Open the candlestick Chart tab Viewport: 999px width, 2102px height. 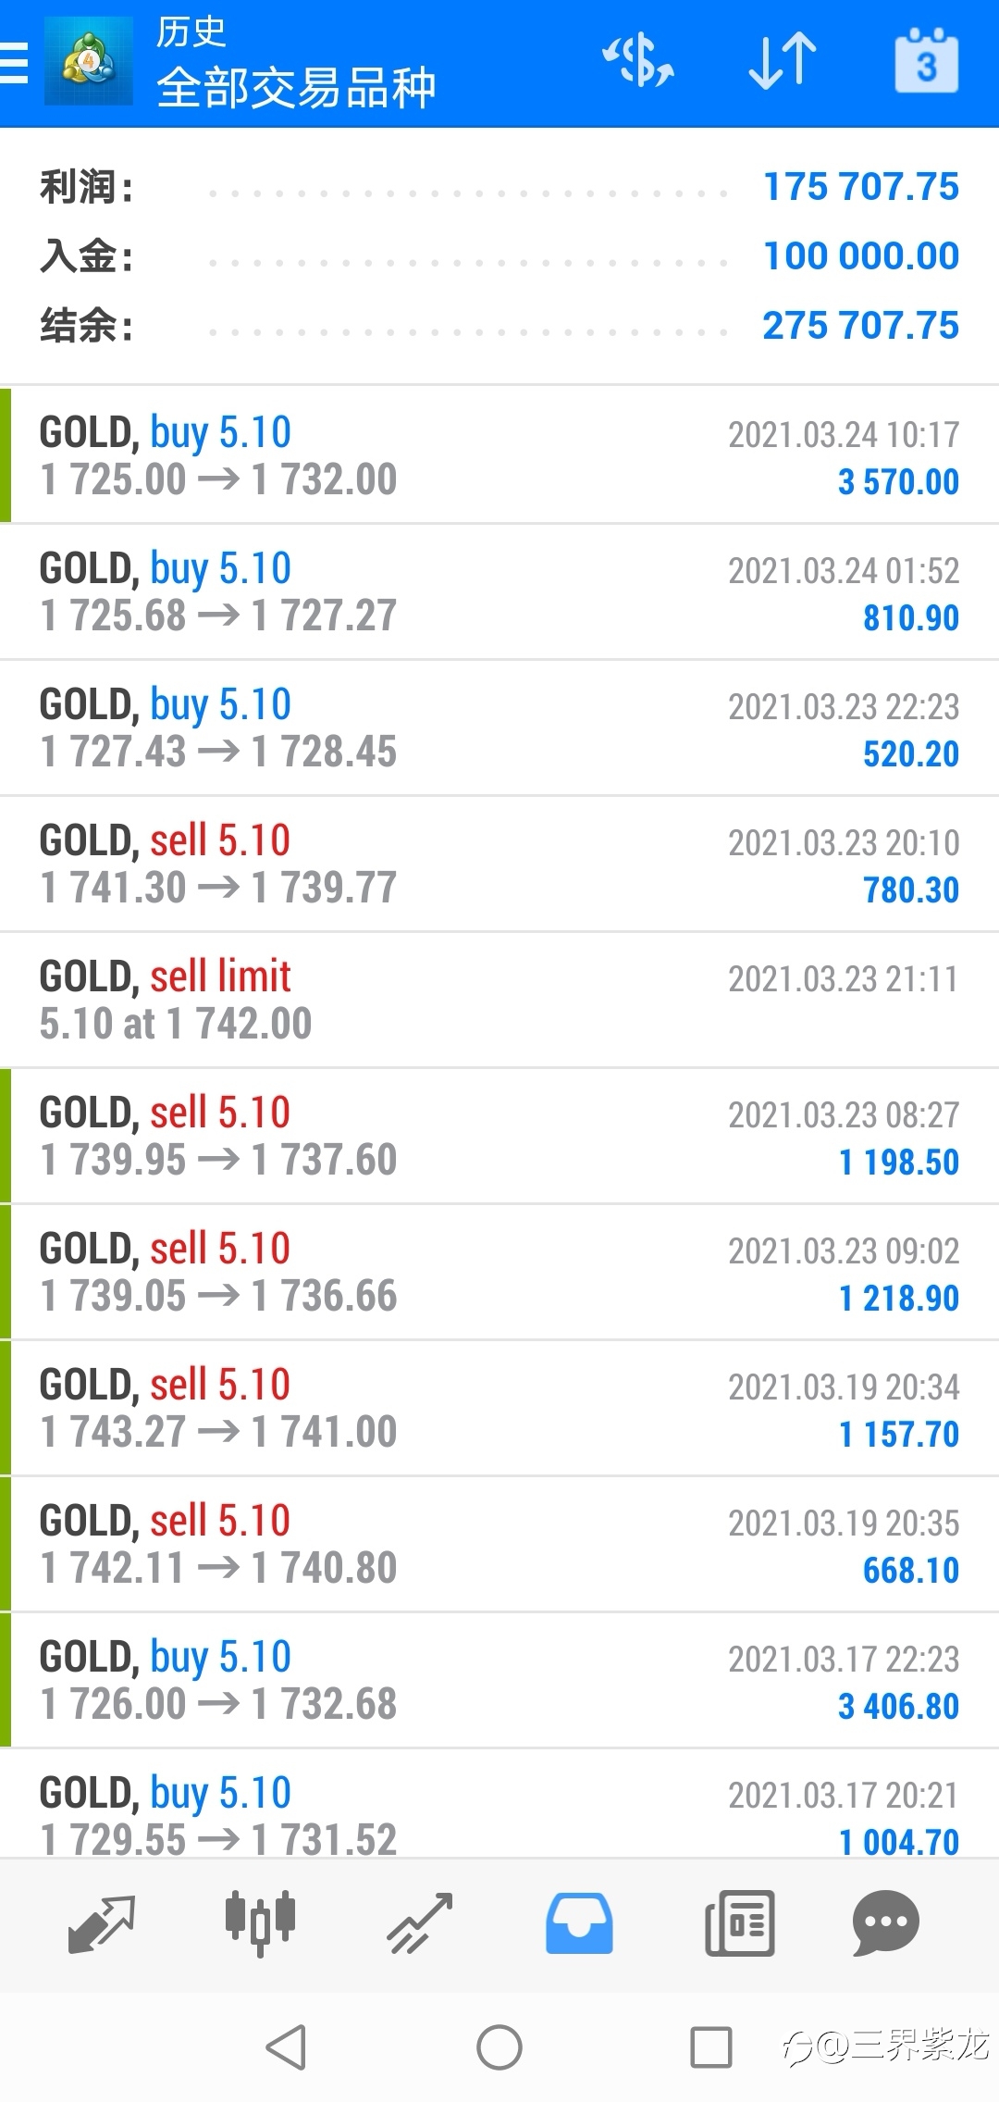tap(260, 1923)
